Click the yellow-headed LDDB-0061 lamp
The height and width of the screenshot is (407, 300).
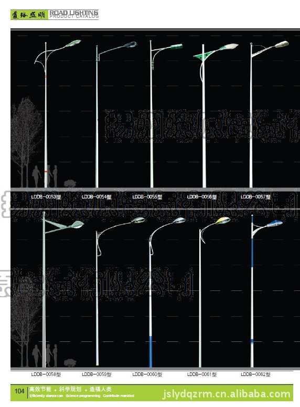(215, 292)
